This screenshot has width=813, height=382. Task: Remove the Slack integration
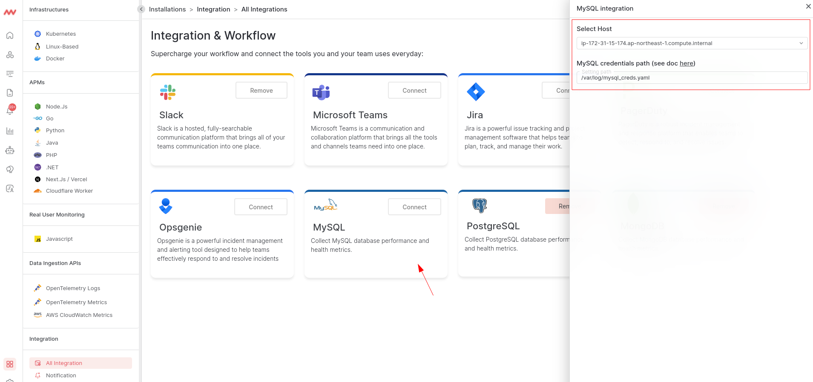(261, 91)
